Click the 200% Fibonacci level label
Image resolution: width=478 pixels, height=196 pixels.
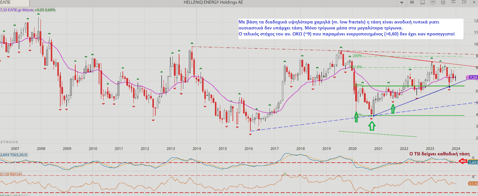pos(357,56)
